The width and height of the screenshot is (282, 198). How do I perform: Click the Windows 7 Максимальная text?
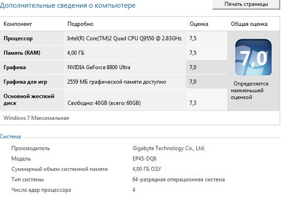[36, 118]
